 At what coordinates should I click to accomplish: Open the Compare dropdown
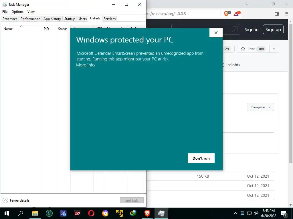[x=260, y=107]
